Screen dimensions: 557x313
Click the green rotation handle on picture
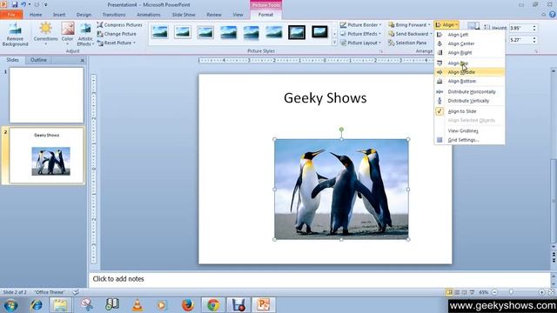[x=341, y=130]
